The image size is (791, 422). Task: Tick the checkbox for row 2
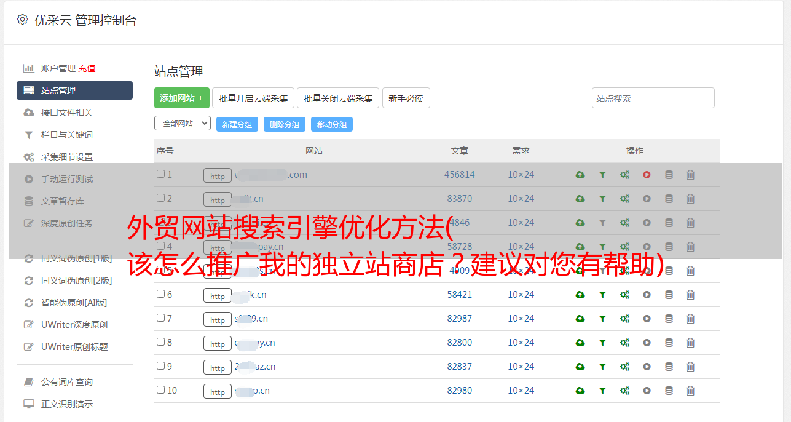point(160,198)
